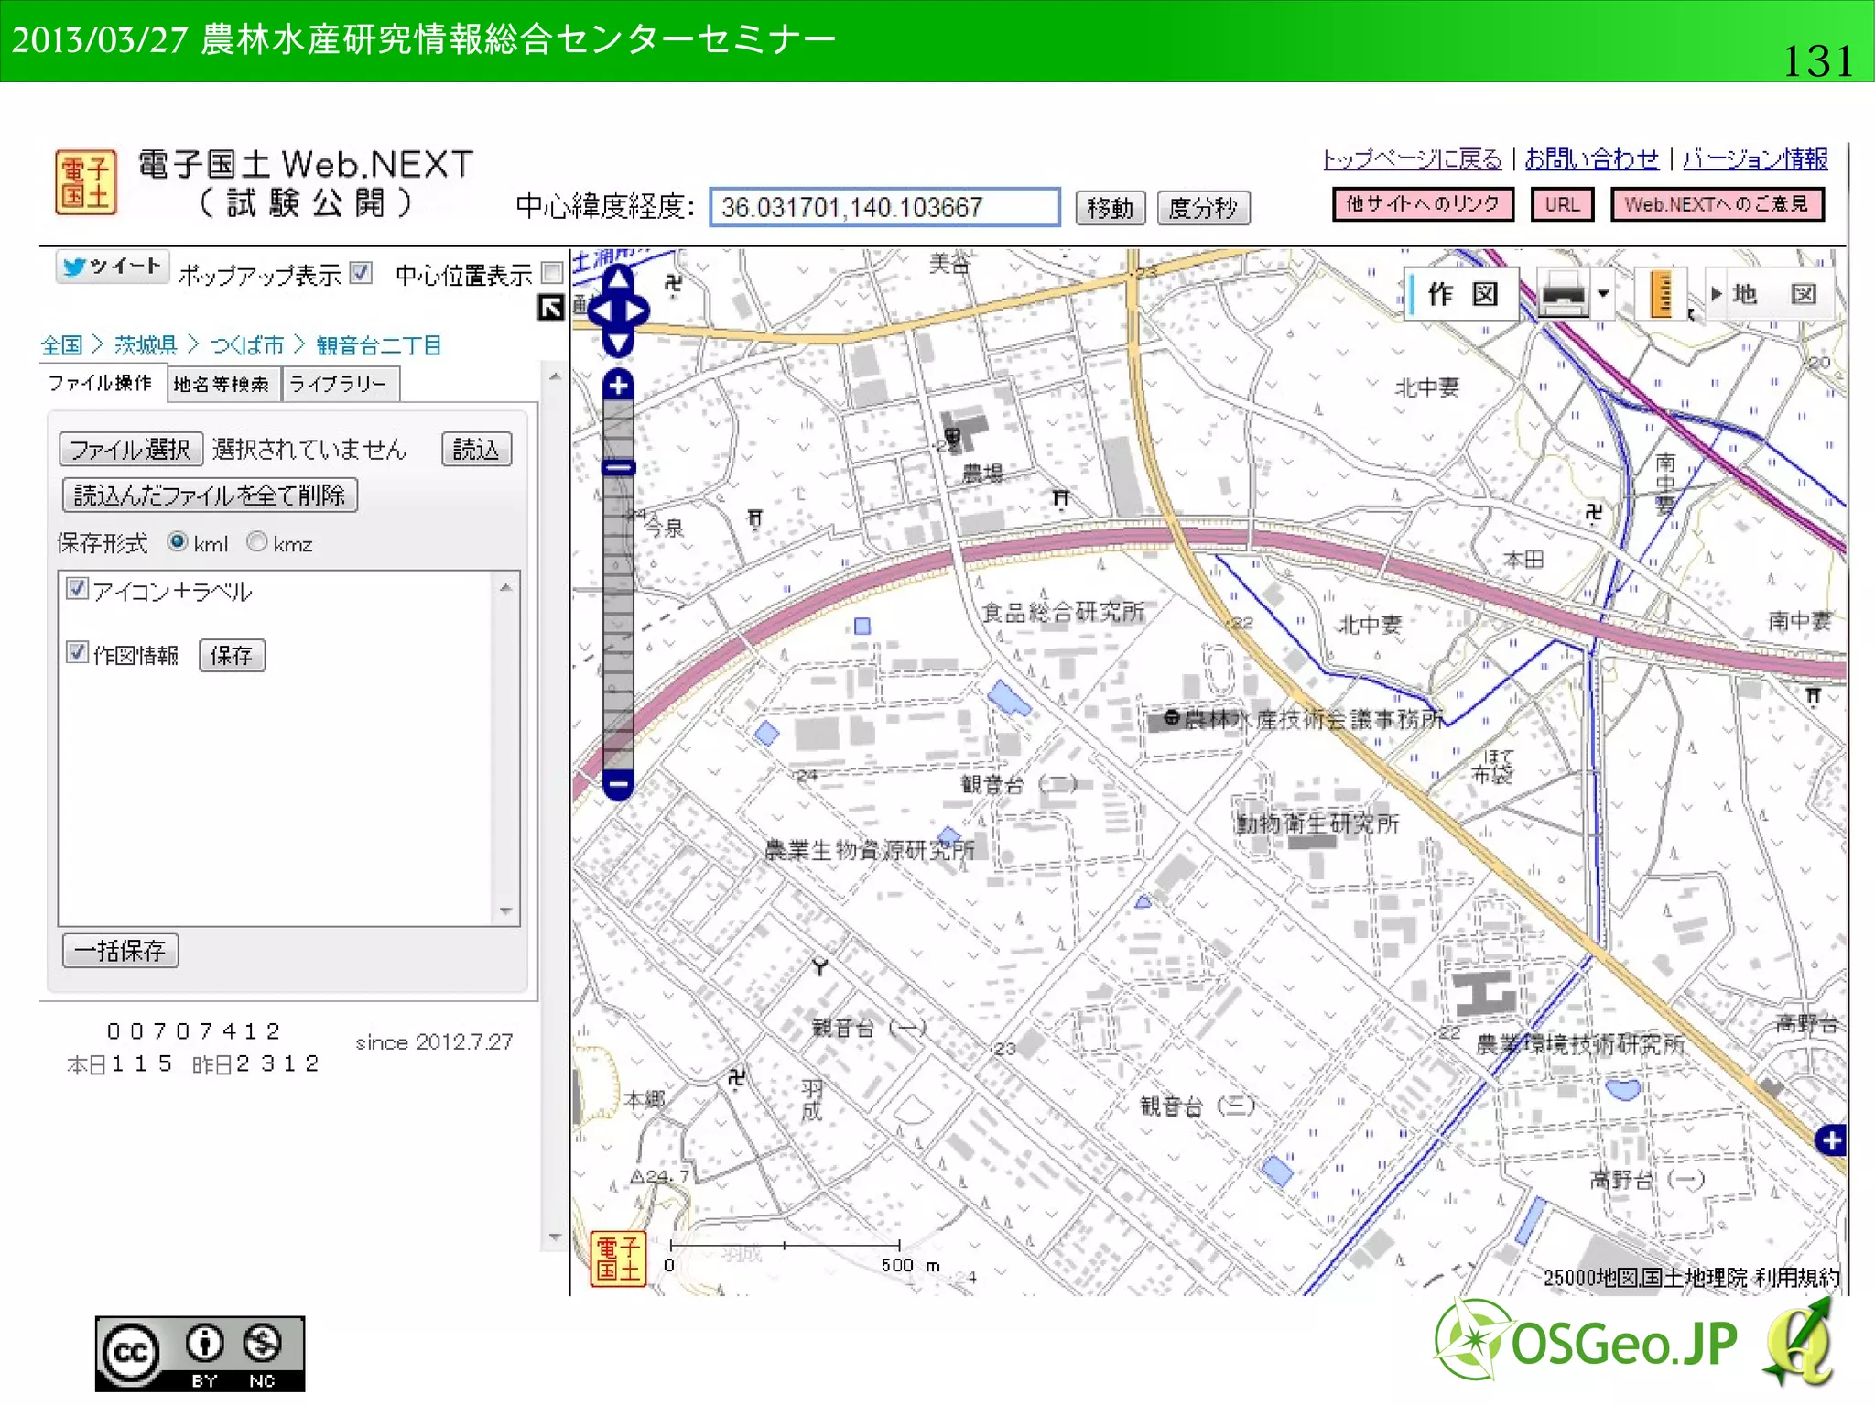Click the 観音台二丁目 breadcrumb link
The image size is (1875, 1406).
click(x=379, y=345)
